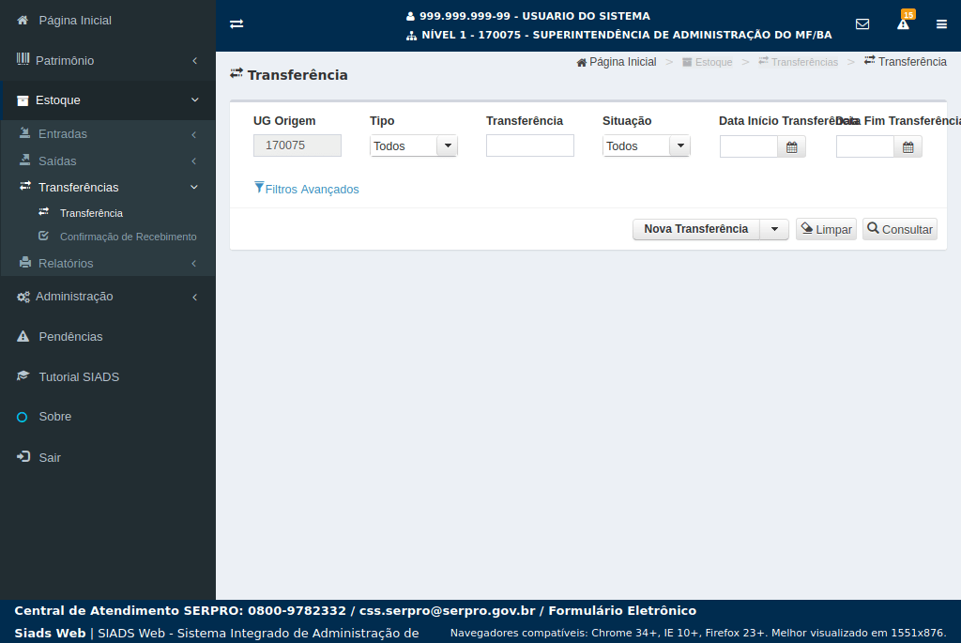Click the Sair logout icon
Viewport: 961px width, 643px height.
tap(23, 456)
